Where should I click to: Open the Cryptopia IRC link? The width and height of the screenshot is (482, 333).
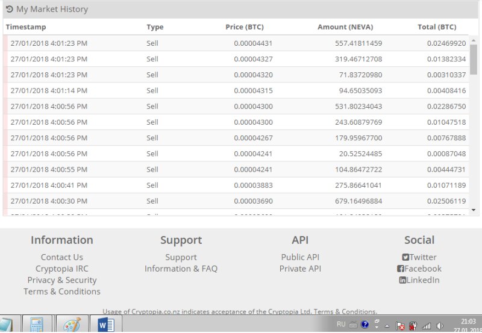[x=62, y=269]
